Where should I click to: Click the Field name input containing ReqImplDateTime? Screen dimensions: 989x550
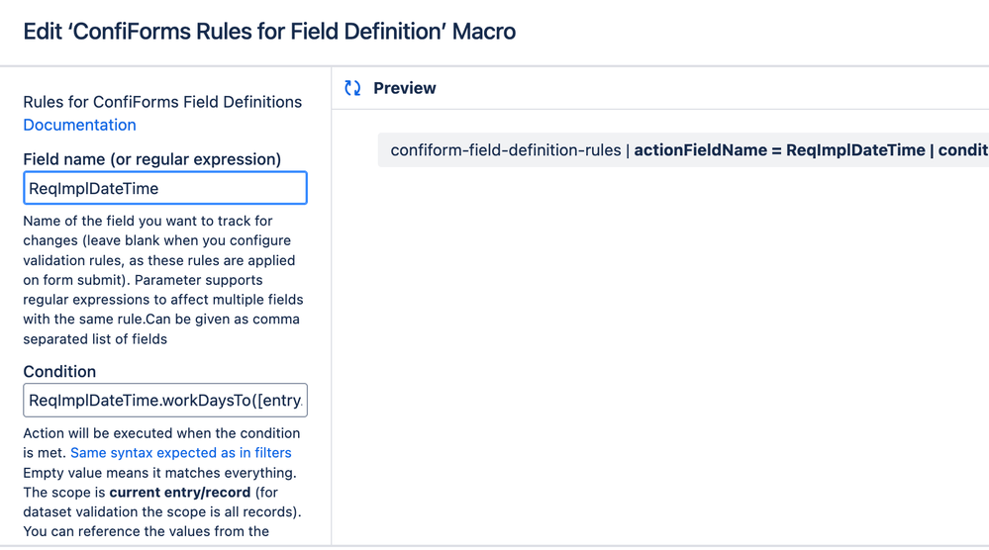pyautogui.click(x=165, y=188)
